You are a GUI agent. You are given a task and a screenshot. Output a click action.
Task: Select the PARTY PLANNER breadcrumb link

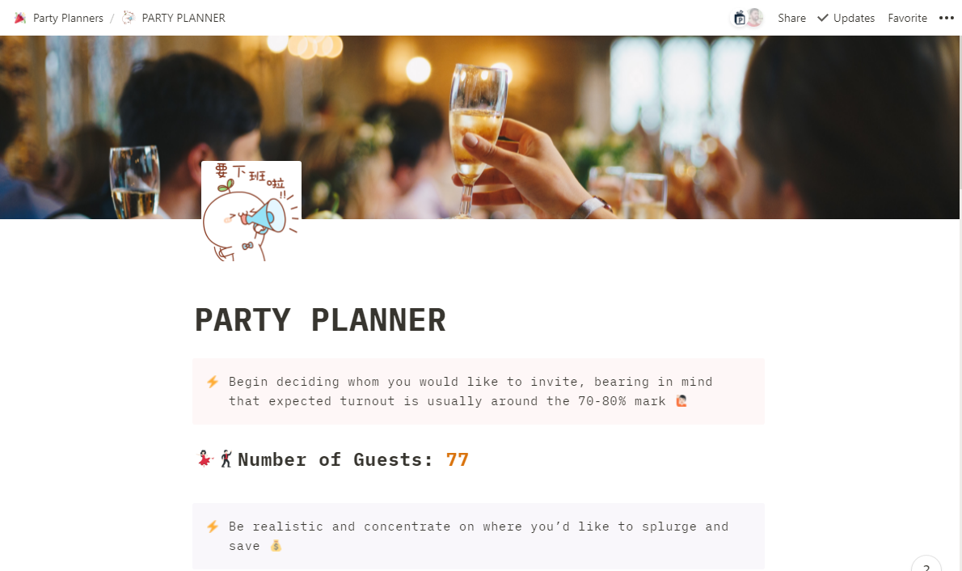(174, 18)
